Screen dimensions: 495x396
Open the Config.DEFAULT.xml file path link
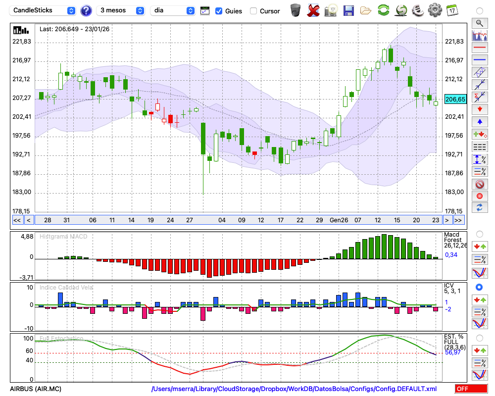(294, 389)
